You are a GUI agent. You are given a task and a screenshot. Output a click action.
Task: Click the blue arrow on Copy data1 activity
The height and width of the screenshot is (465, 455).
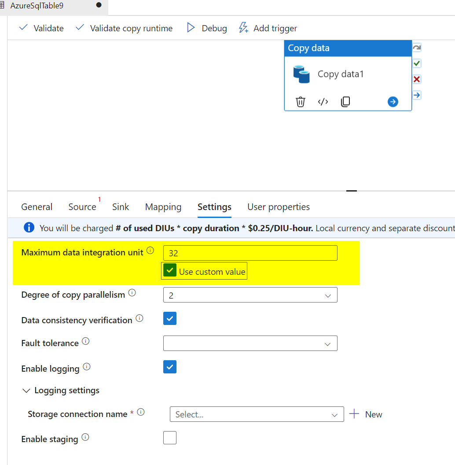(393, 102)
